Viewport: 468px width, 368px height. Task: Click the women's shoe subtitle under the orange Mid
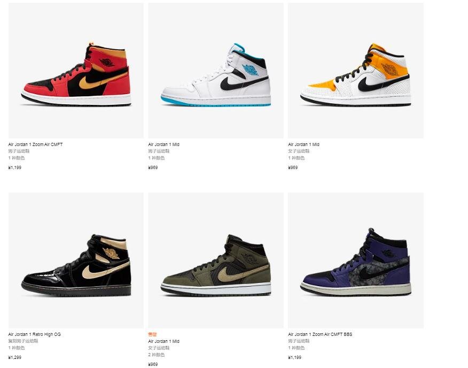pos(299,151)
